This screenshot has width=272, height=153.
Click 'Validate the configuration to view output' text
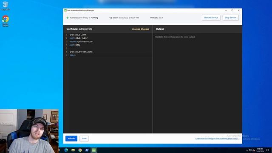click(x=175, y=37)
